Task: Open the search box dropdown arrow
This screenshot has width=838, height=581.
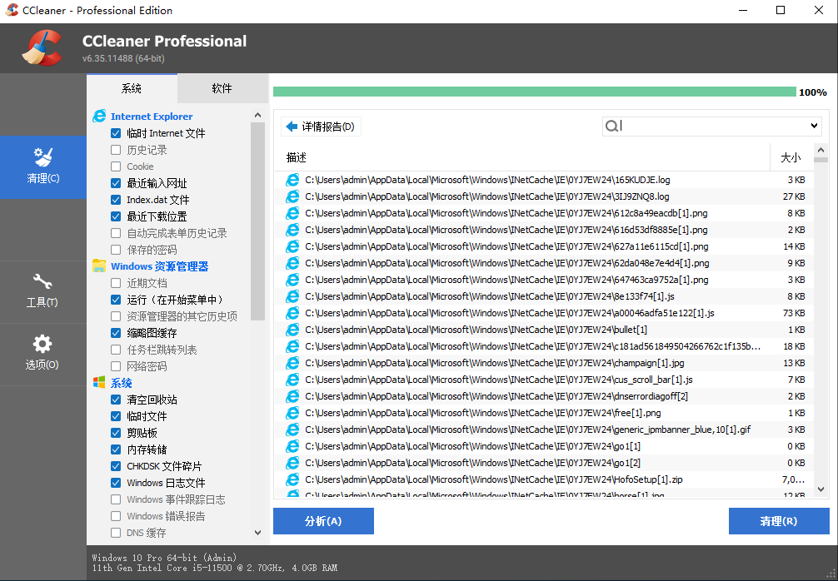Action: tap(813, 126)
